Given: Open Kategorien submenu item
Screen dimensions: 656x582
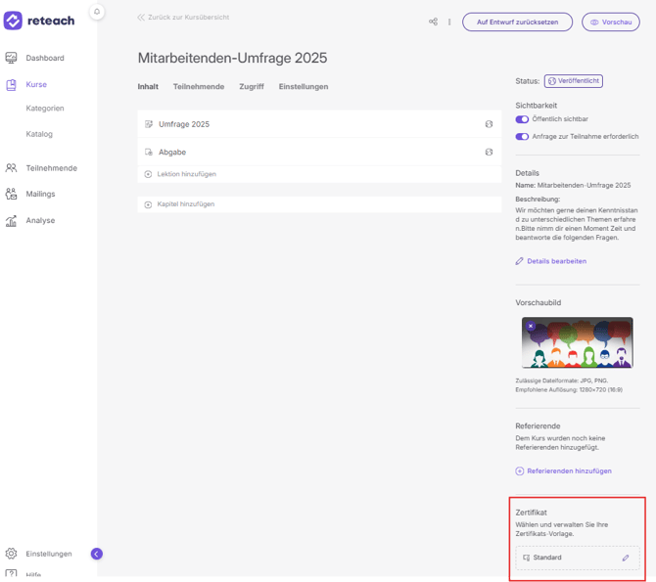Looking at the screenshot, I should tap(45, 109).
